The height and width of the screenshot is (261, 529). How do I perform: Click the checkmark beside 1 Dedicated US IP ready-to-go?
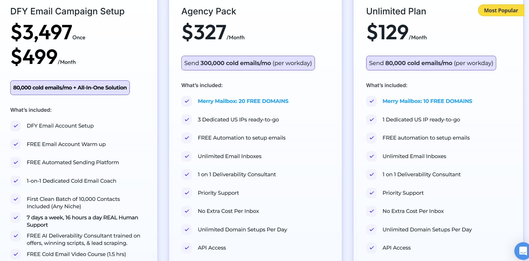(x=371, y=120)
